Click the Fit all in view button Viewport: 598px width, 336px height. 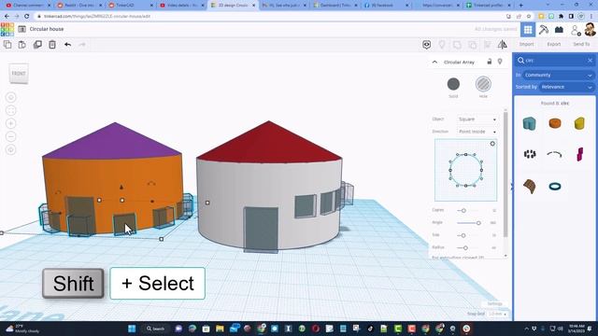pos(11,110)
